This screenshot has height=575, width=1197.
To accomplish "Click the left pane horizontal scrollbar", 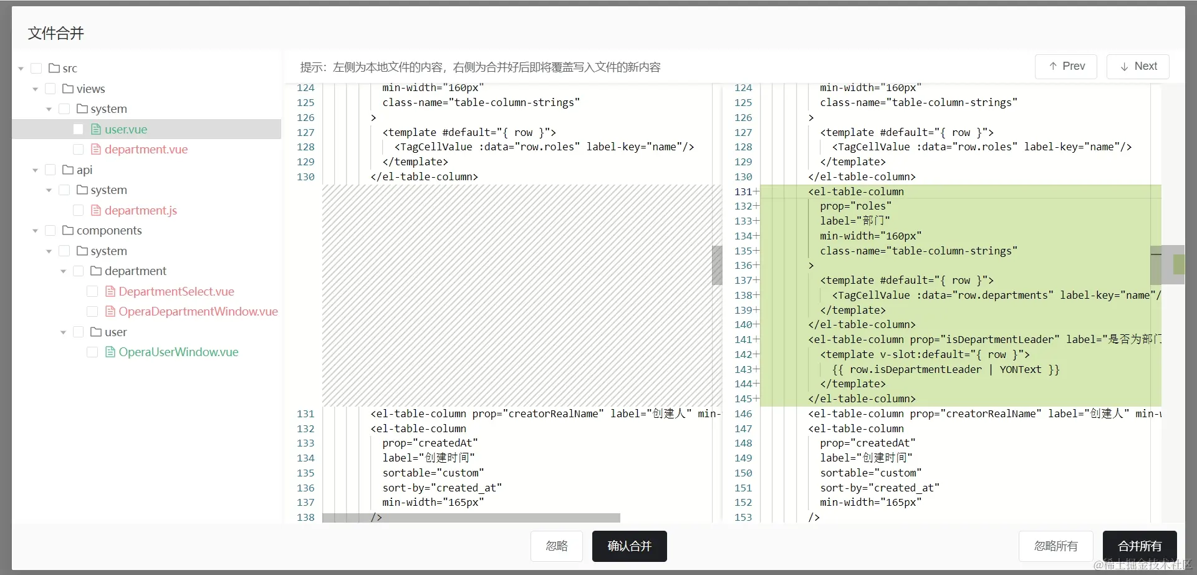I will pos(471,518).
